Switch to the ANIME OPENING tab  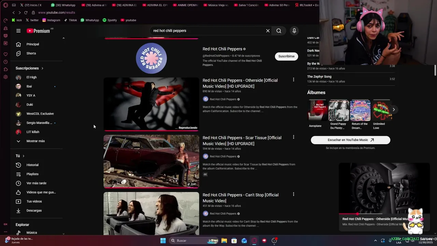[185, 5]
